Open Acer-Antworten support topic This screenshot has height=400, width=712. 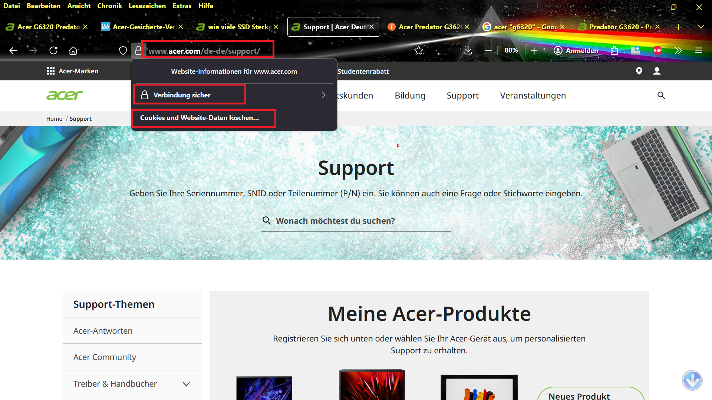(132, 331)
